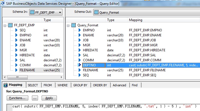The image size is (200, 111).
Task: Click the column arrow icon beside input SEQ
Action: tap(16, 30)
